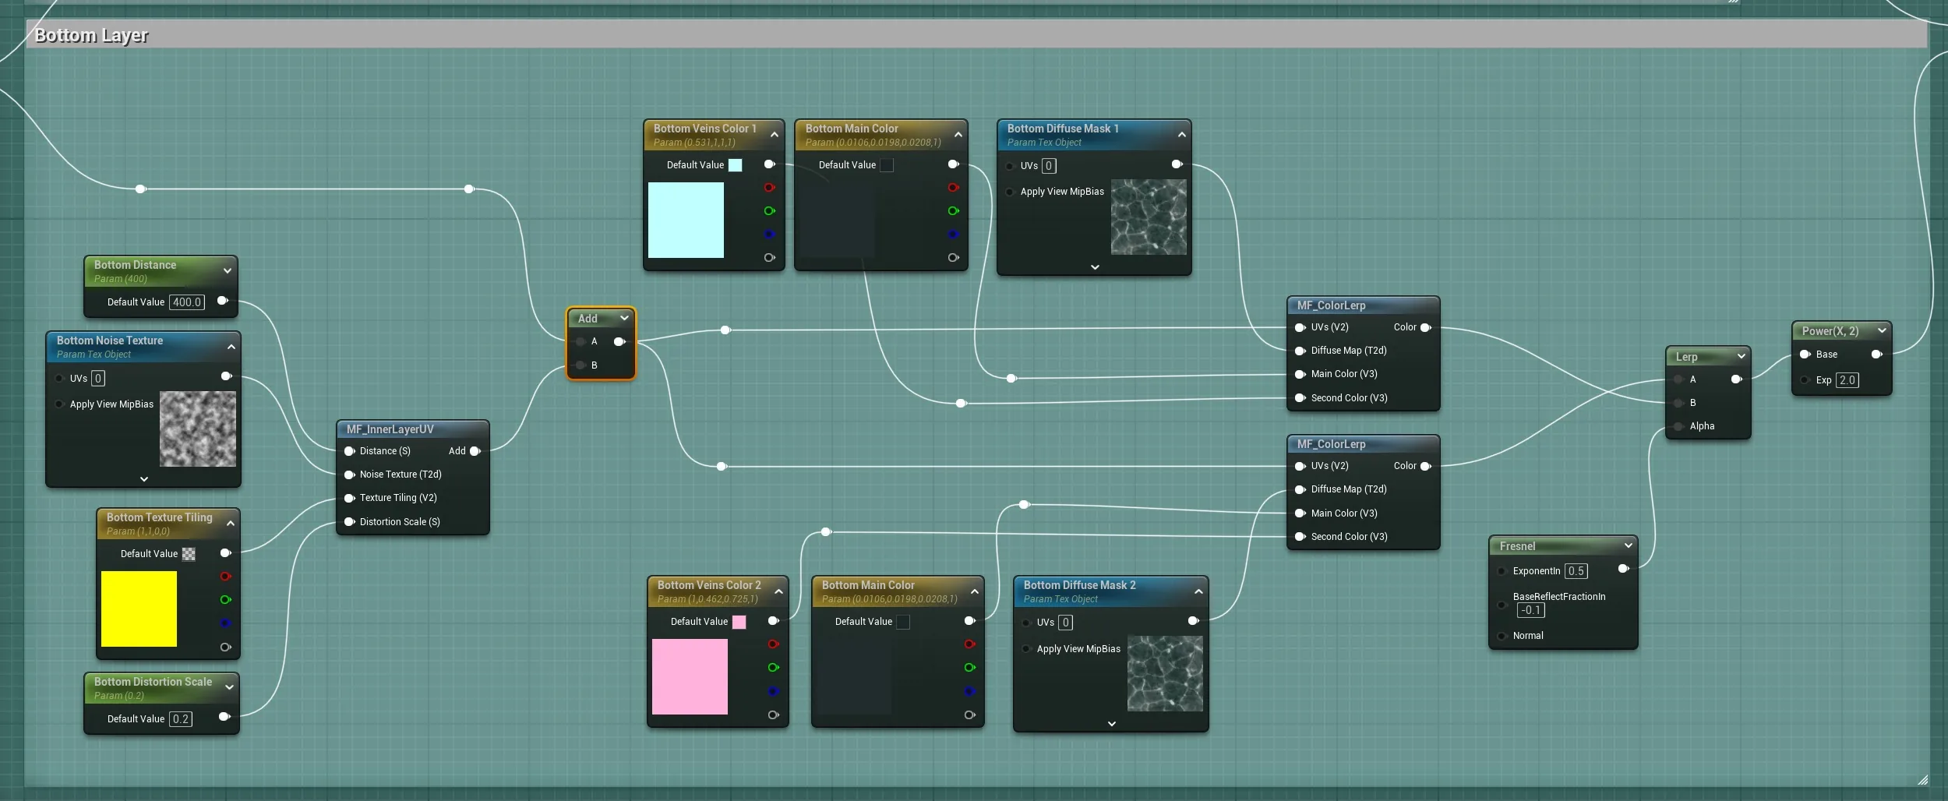This screenshot has width=1948, height=801.
Task: Collapse the Bottom Distance node chevron
Action: pos(228,270)
